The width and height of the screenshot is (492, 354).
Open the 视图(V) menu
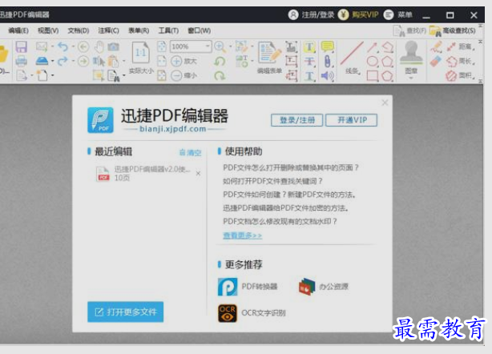(x=48, y=30)
